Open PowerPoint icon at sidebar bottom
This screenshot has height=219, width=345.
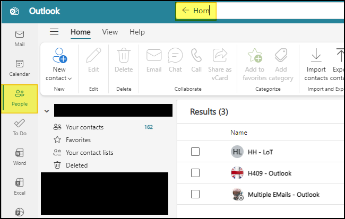[20, 212]
